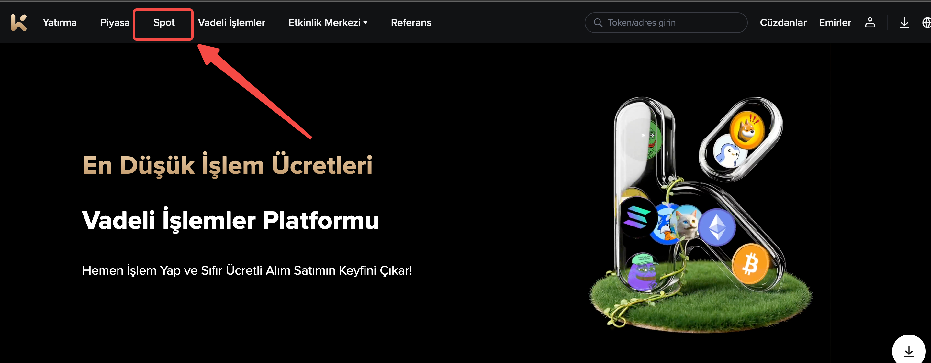
Task: Open Cüzdanlar in the header
Action: pos(783,22)
